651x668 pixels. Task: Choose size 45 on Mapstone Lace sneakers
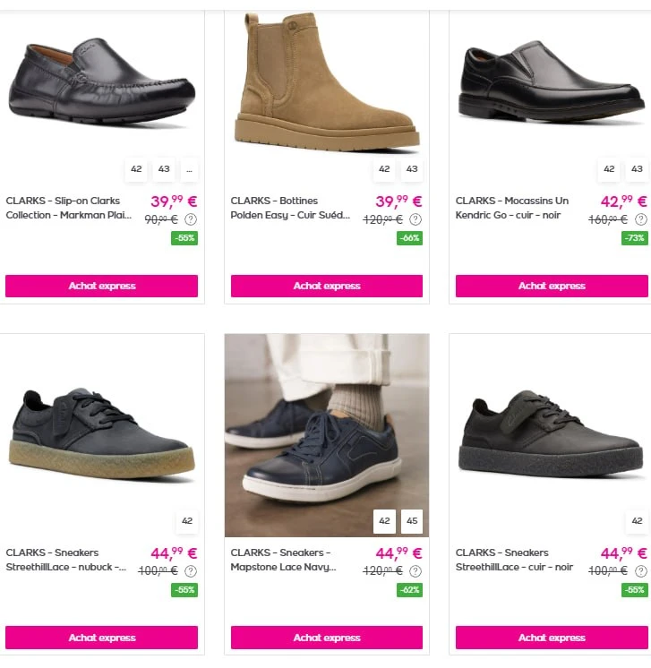[x=412, y=521]
